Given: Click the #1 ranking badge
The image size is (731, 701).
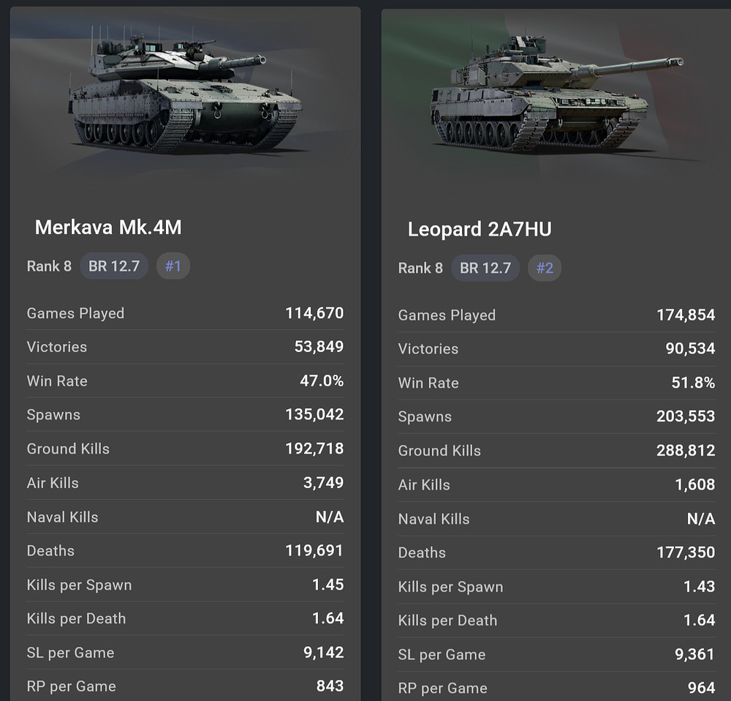Looking at the screenshot, I should coord(173,266).
